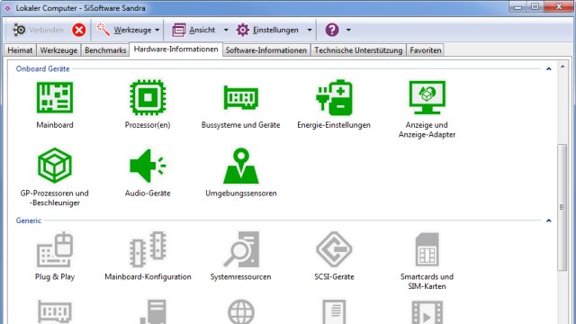576x324 pixels.
Task: Click the Verbinden connect toolbar button
Action: pos(38,30)
